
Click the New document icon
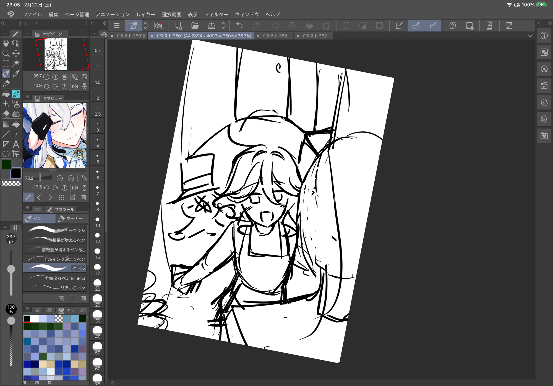click(179, 26)
